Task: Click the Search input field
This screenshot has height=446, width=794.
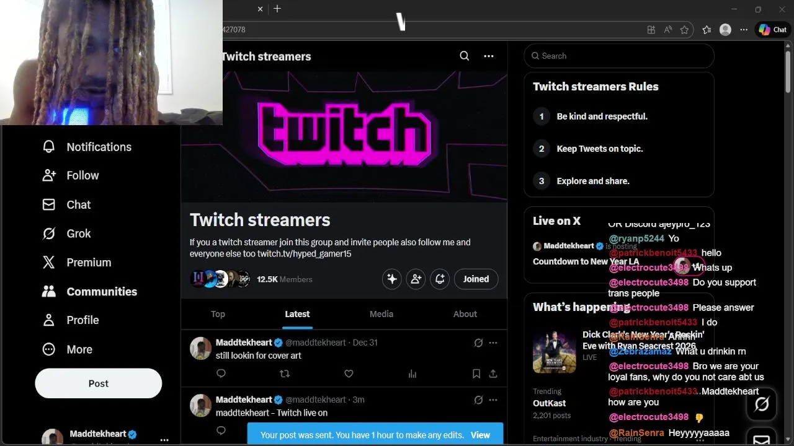Action: point(619,56)
